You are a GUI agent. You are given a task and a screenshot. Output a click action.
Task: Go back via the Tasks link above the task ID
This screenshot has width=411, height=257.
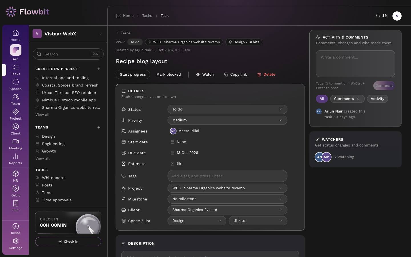pyautogui.click(x=123, y=33)
